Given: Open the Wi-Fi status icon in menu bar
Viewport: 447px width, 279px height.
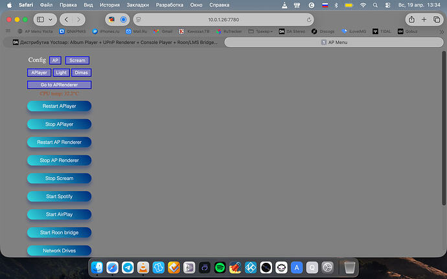Looking at the screenshot, I should (363, 5).
